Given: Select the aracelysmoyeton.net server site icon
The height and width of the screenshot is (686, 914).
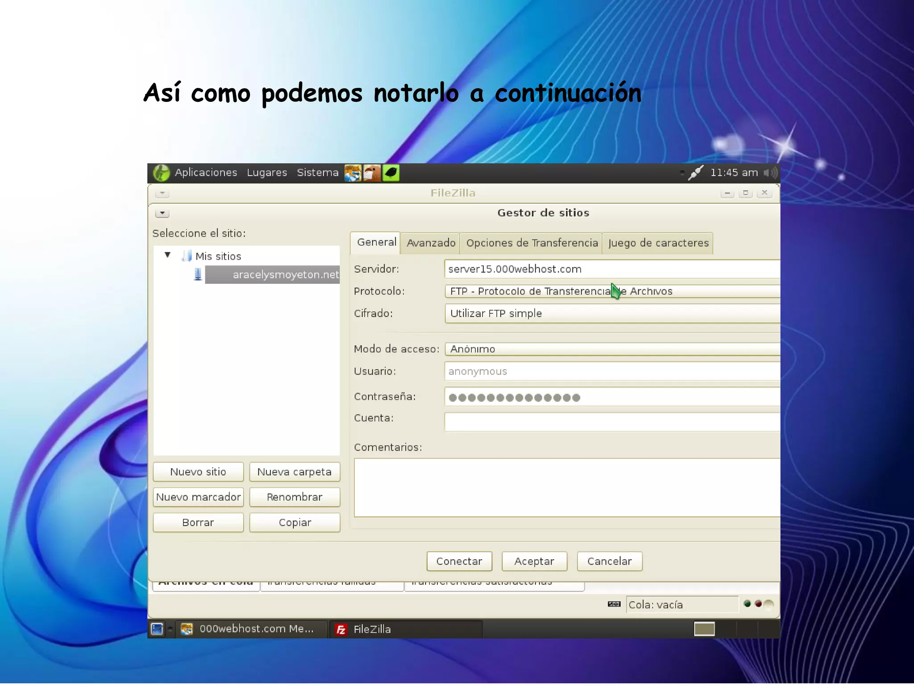Looking at the screenshot, I should point(198,274).
